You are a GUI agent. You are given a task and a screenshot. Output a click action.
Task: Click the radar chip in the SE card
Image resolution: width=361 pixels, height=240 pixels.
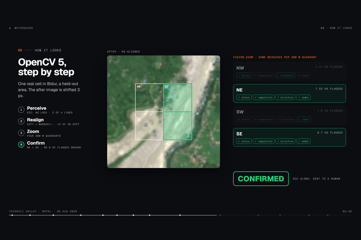click(303, 141)
